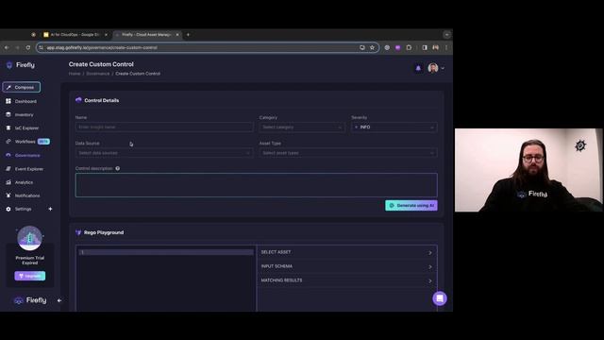Open the Asset Type dropdown
The height and width of the screenshot is (340, 604).
tap(348, 153)
